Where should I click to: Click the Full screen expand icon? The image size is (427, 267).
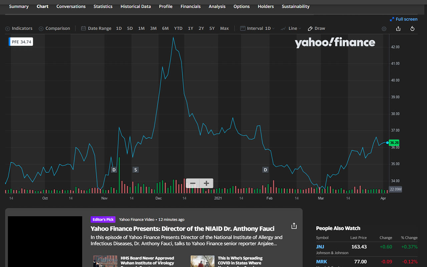pos(392,19)
